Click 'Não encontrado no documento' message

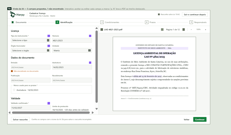[26, 71]
